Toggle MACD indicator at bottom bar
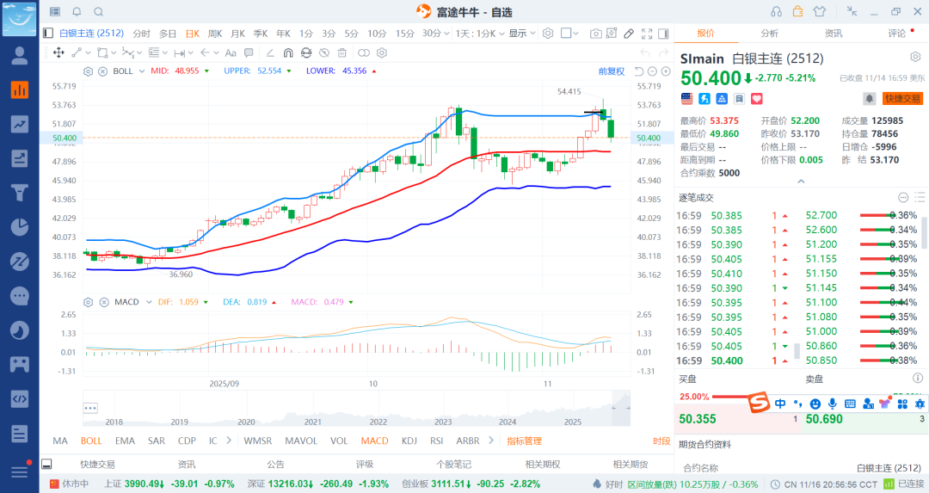 (374, 441)
